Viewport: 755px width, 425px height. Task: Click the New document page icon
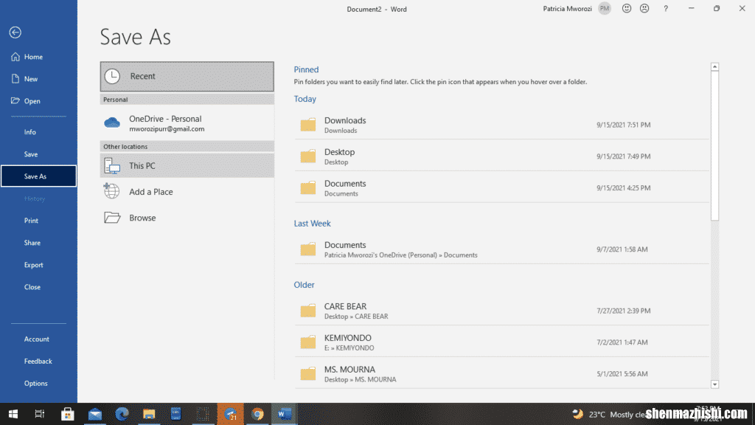point(15,79)
